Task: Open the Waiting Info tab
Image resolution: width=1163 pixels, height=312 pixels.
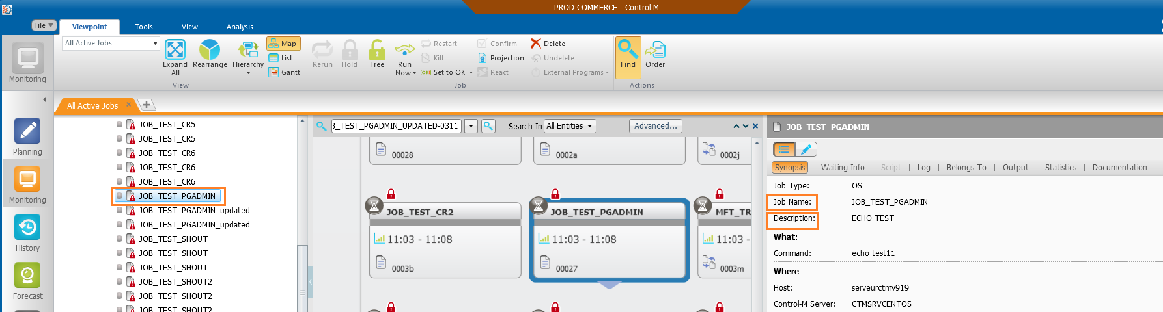Action: point(843,167)
